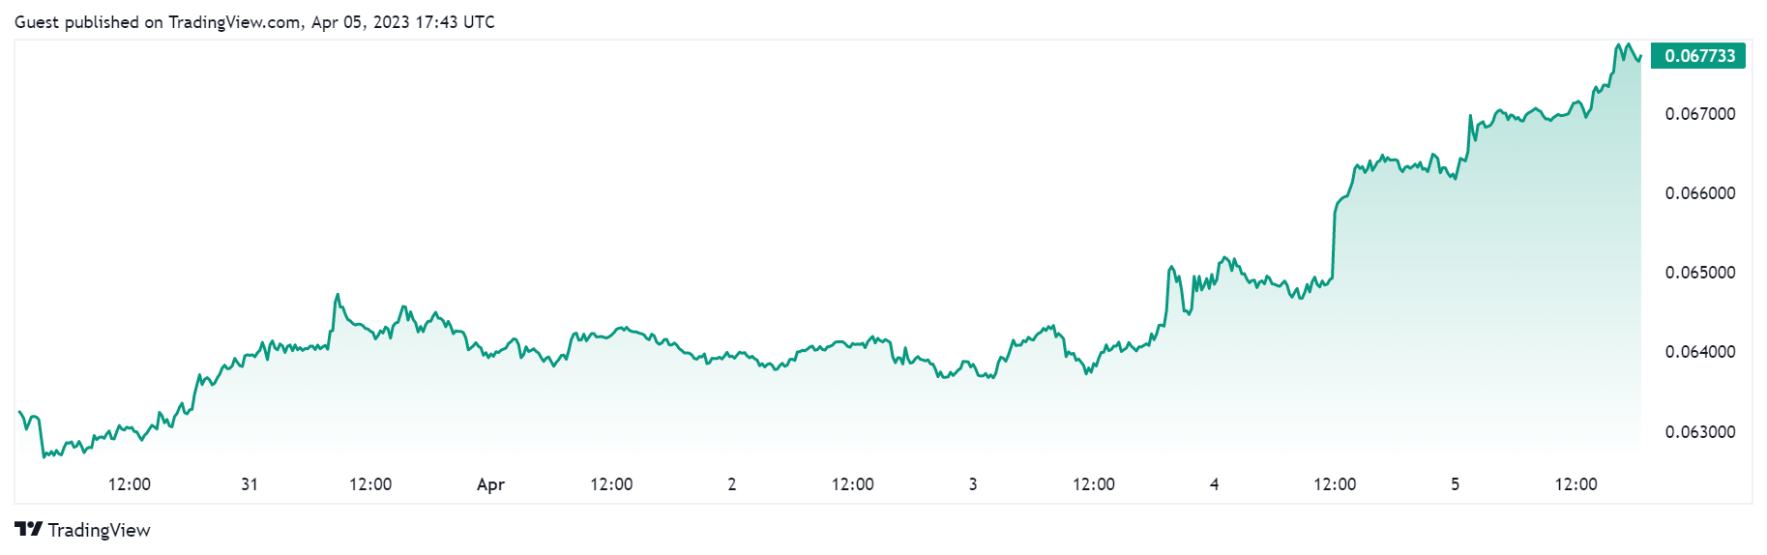Click the 12:00 label between 4 and 5
Screen dimensions: 1767x555
[1335, 484]
